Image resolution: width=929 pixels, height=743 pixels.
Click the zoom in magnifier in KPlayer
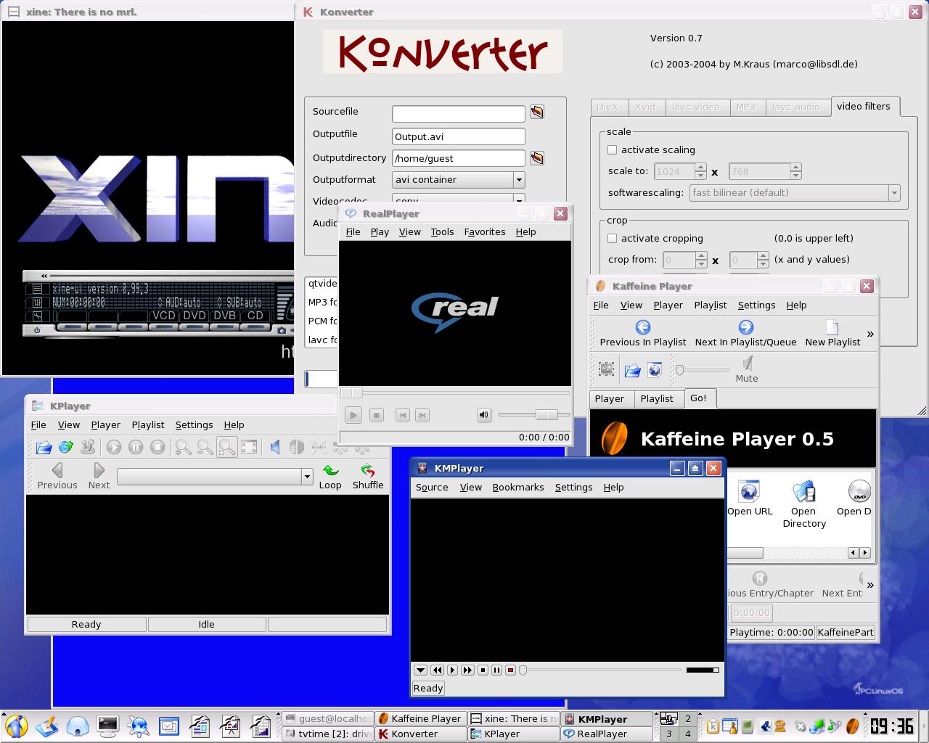(183, 447)
